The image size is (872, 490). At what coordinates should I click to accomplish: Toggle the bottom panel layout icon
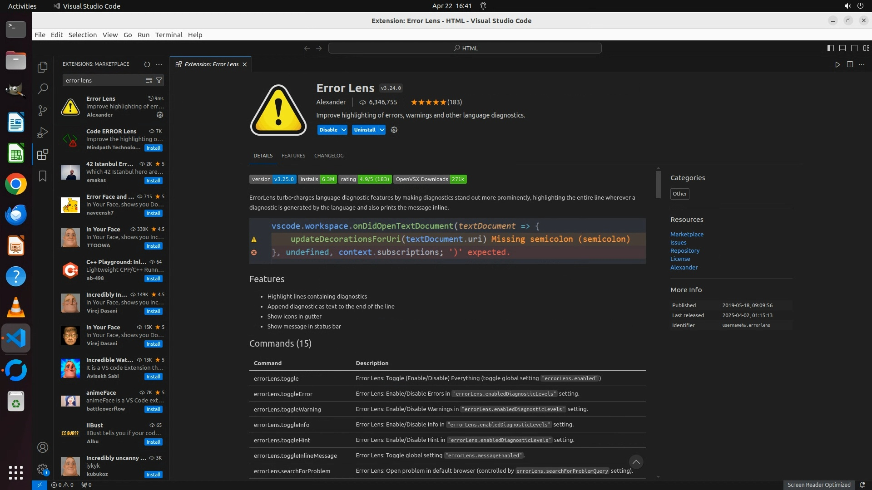point(842,48)
